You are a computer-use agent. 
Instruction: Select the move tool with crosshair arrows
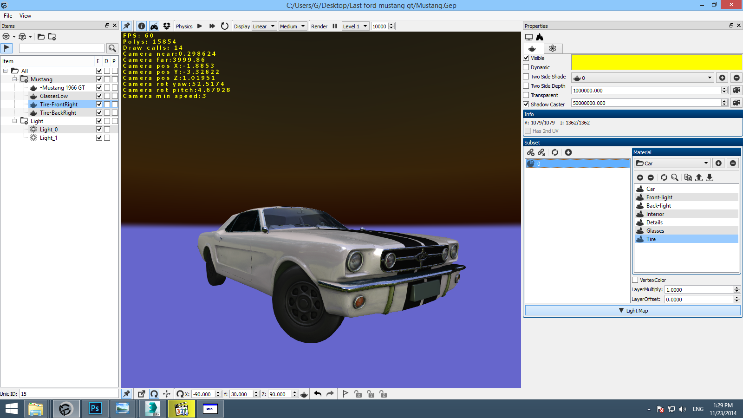(x=167, y=394)
